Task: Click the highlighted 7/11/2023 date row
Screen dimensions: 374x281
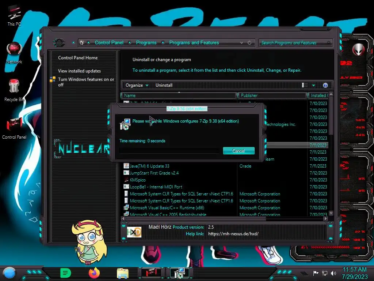Action: coord(318,145)
